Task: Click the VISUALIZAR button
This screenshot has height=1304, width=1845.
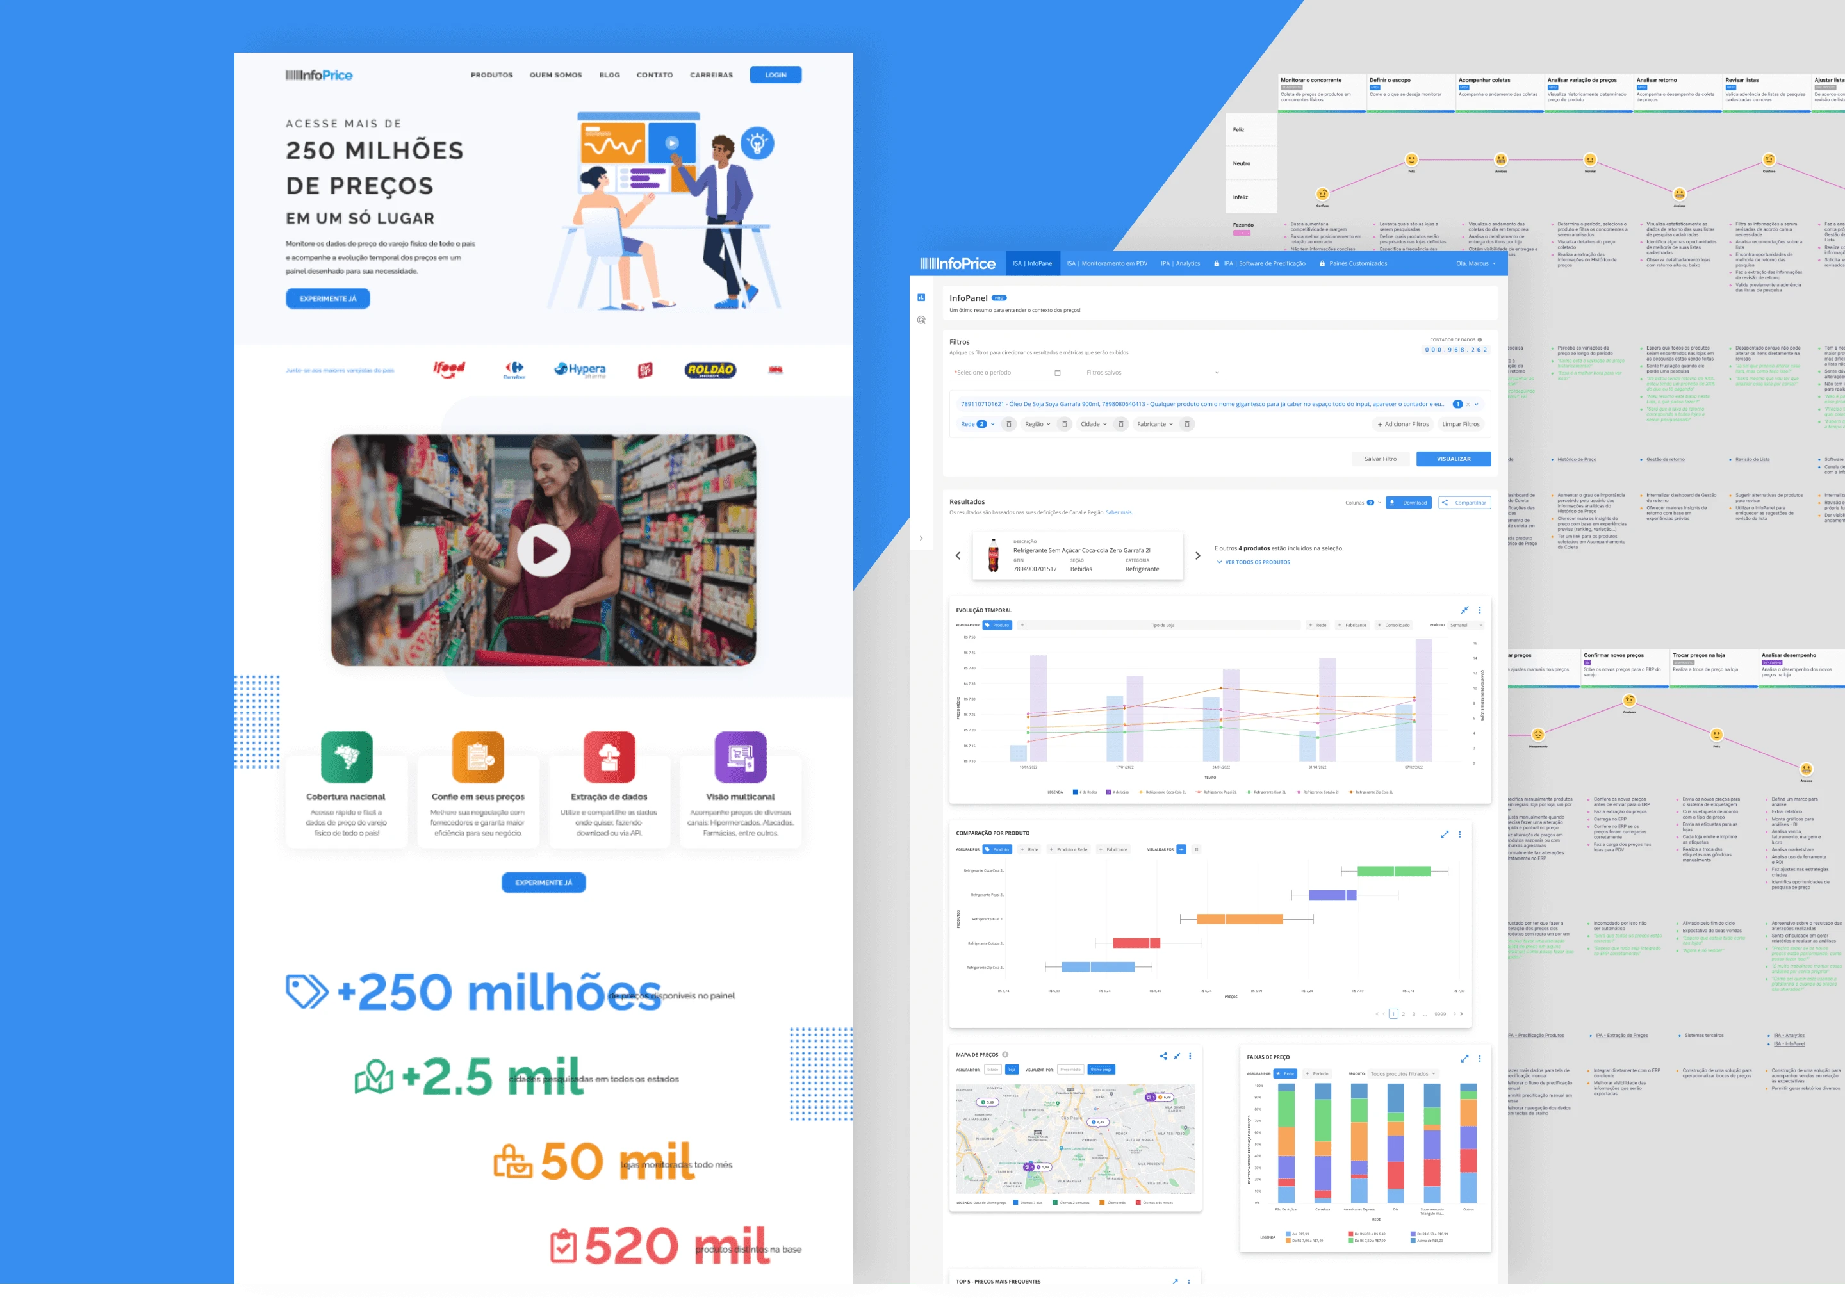Action: tap(1453, 459)
